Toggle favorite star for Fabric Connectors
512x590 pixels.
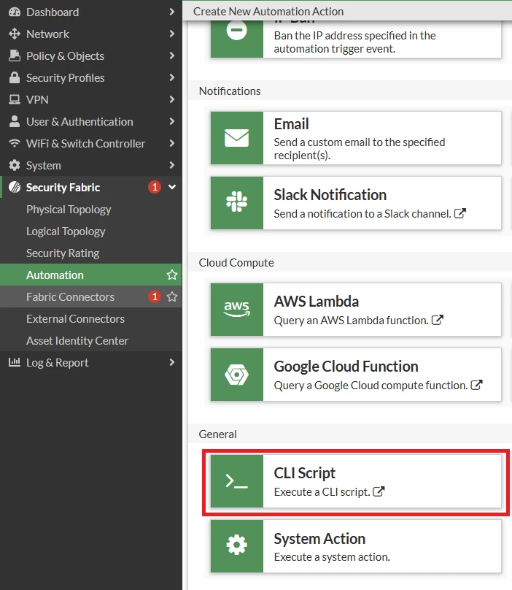click(x=172, y=296)
